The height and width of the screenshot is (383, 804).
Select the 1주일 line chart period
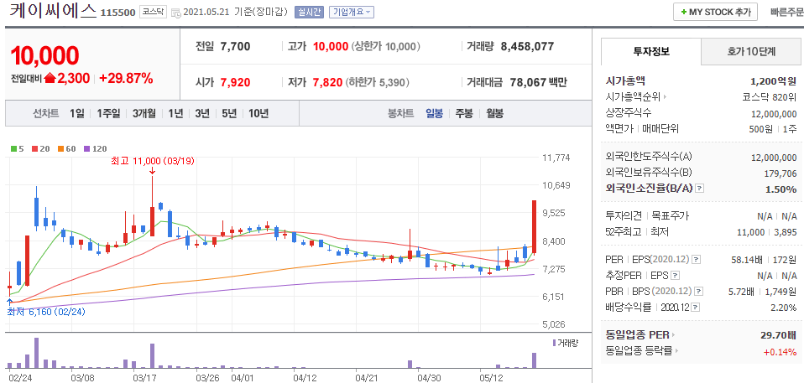(108, 113)
